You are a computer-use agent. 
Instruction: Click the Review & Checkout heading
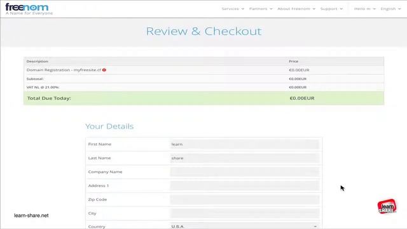click(x=203, y=31)
